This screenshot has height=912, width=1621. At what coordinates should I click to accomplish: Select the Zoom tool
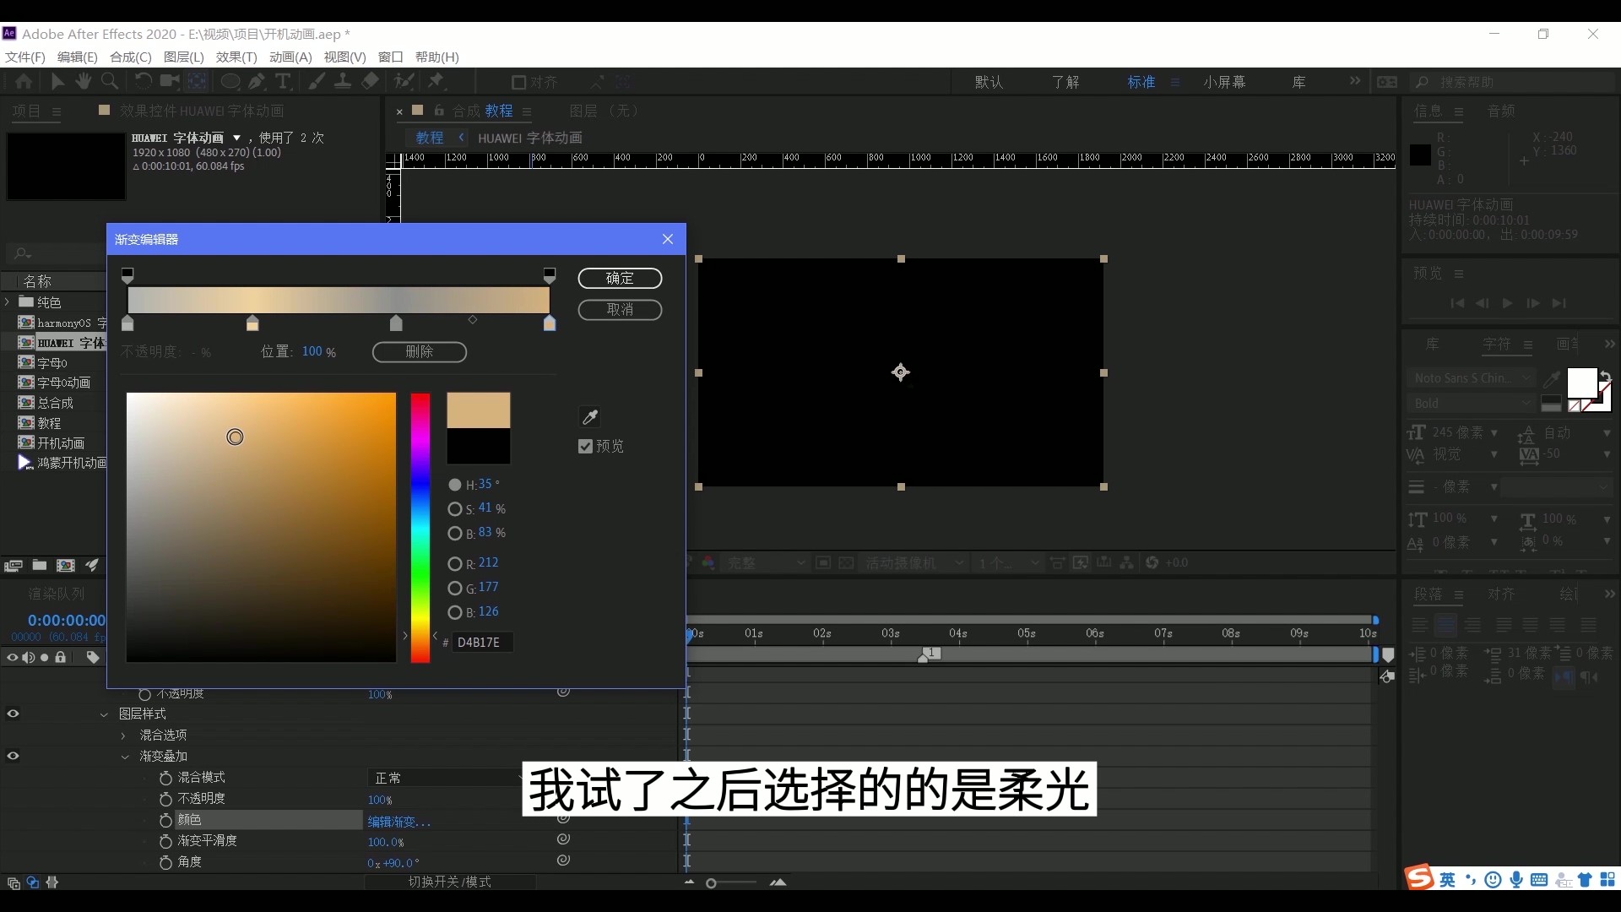click(111, 81)
